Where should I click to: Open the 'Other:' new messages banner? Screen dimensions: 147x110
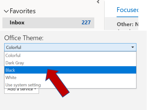click(x=127, y=24)
